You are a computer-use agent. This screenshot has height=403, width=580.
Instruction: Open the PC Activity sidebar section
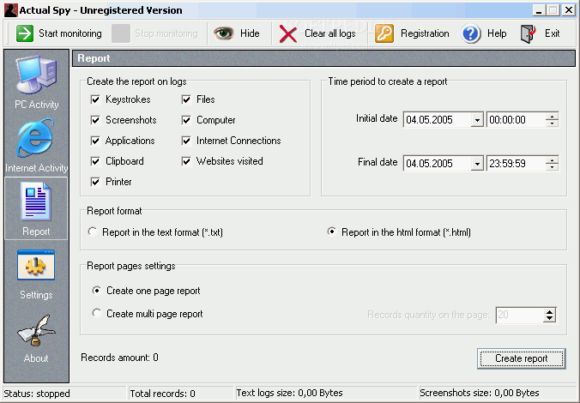pos(37,82)
